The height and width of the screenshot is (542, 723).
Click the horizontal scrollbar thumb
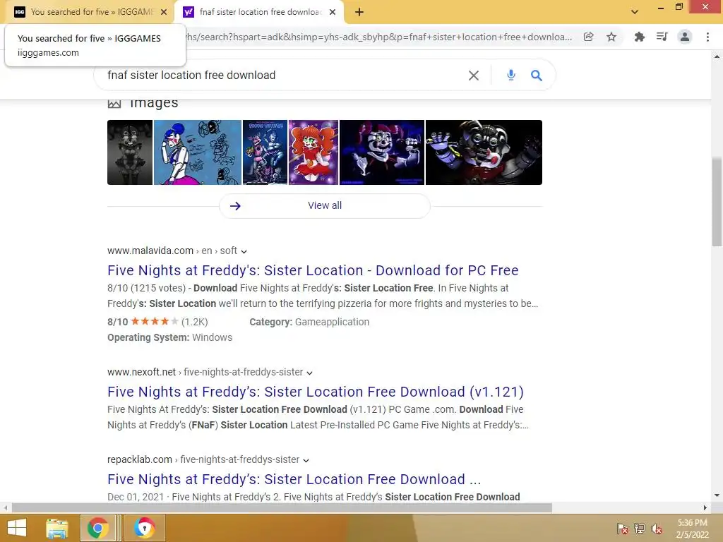pyautogui.click(x=282, y=508)
